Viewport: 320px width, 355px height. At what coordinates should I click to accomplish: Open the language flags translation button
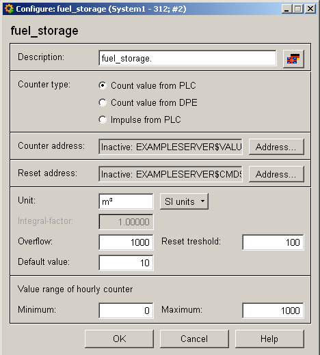coord(293,59)
